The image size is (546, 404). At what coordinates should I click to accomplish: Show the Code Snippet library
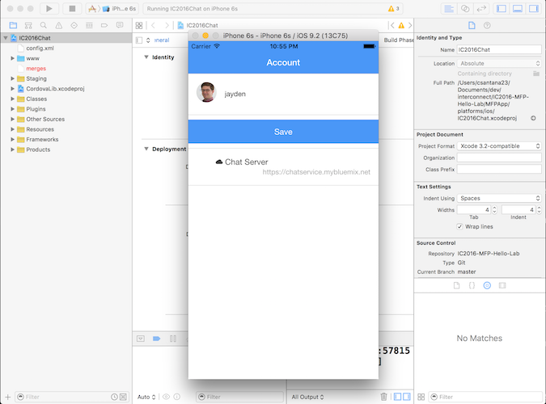click(472, 285)
